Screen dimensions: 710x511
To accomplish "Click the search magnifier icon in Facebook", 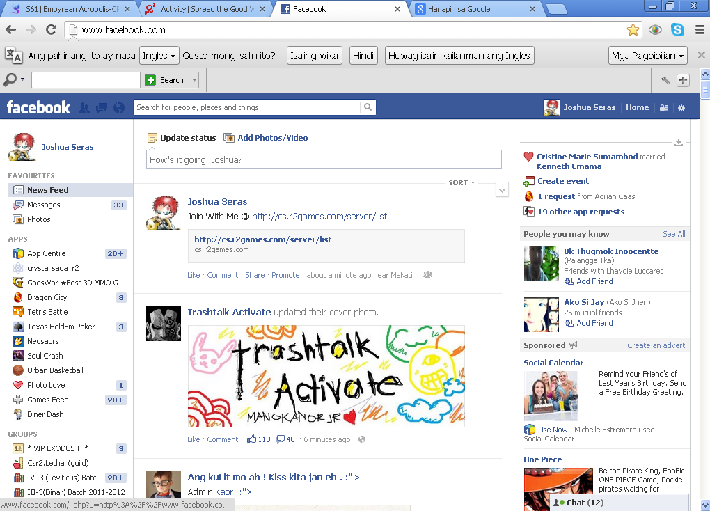I will [368, 107].
